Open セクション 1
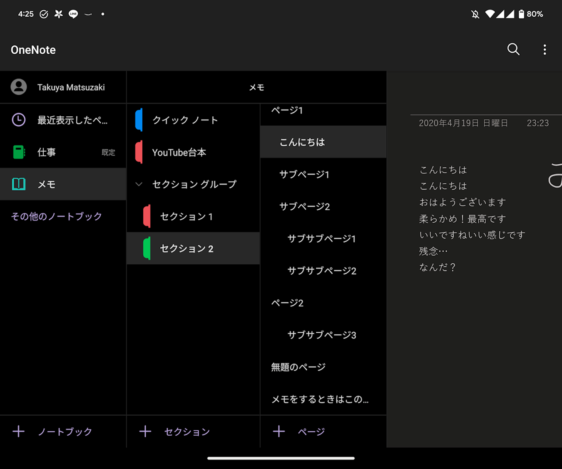The image size is (562, 469). 193,216
